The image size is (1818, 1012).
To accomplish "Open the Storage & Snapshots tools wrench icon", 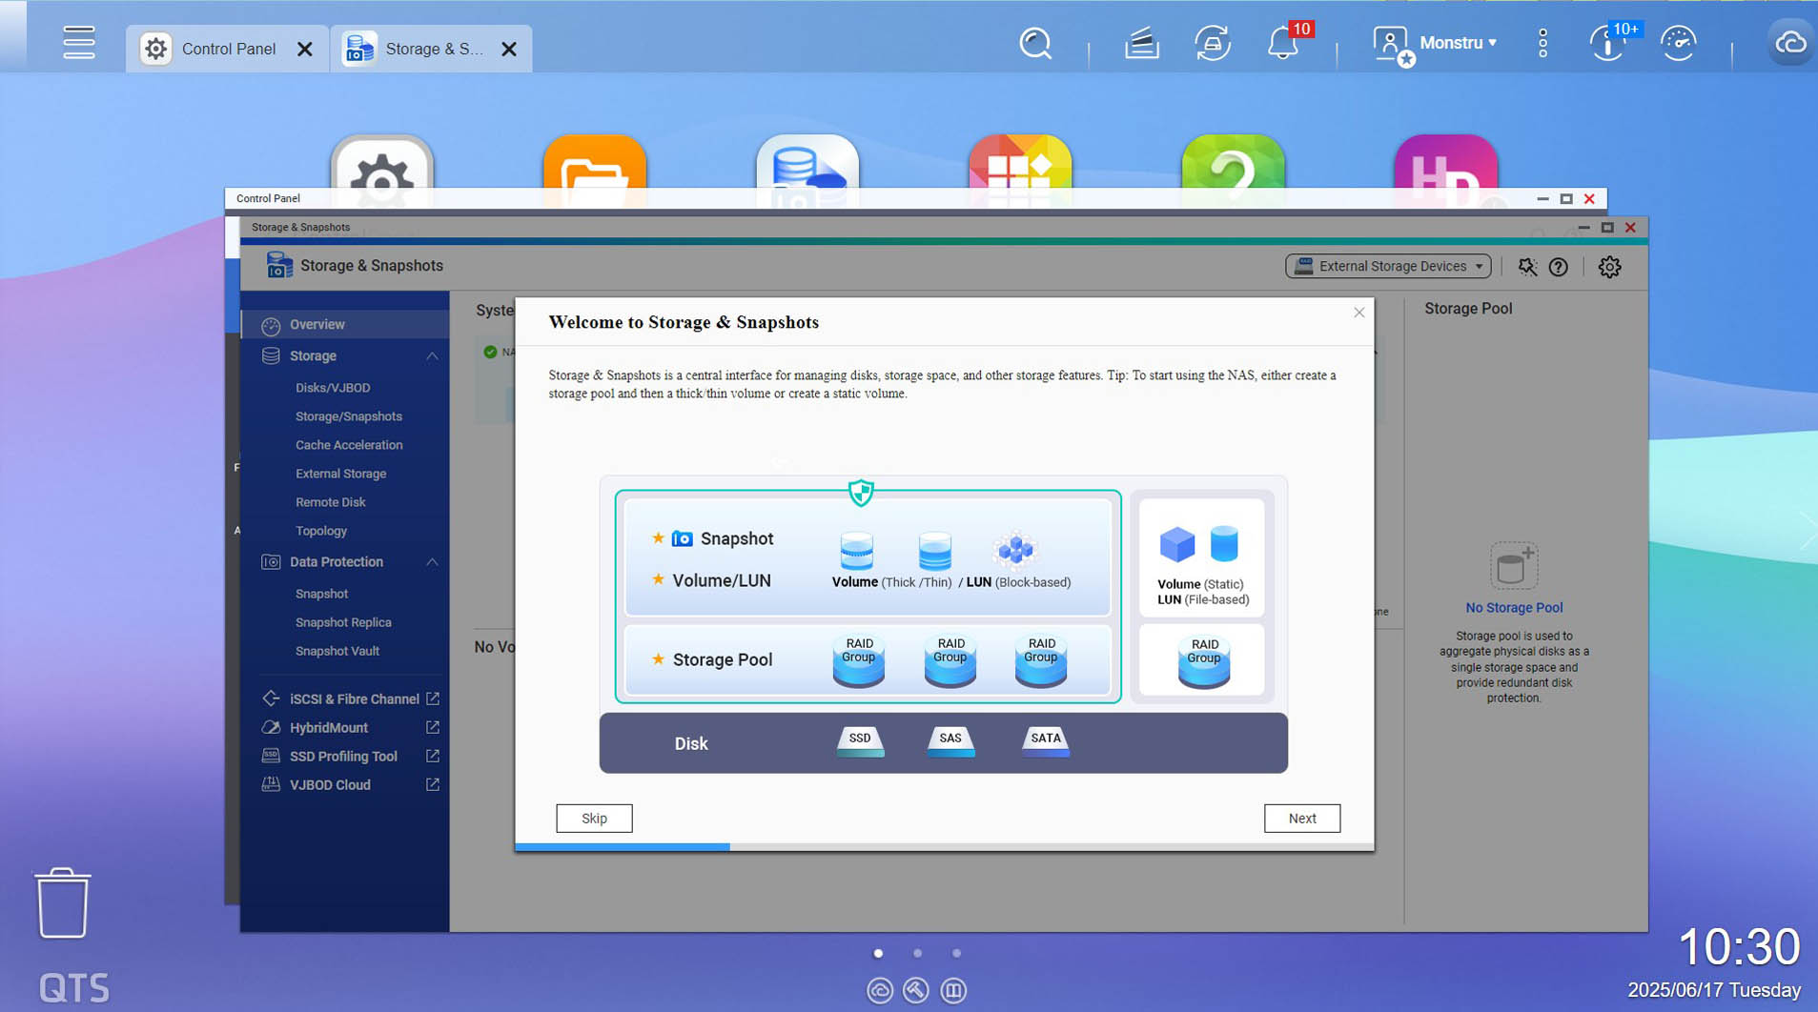I will coord(1527,267).
